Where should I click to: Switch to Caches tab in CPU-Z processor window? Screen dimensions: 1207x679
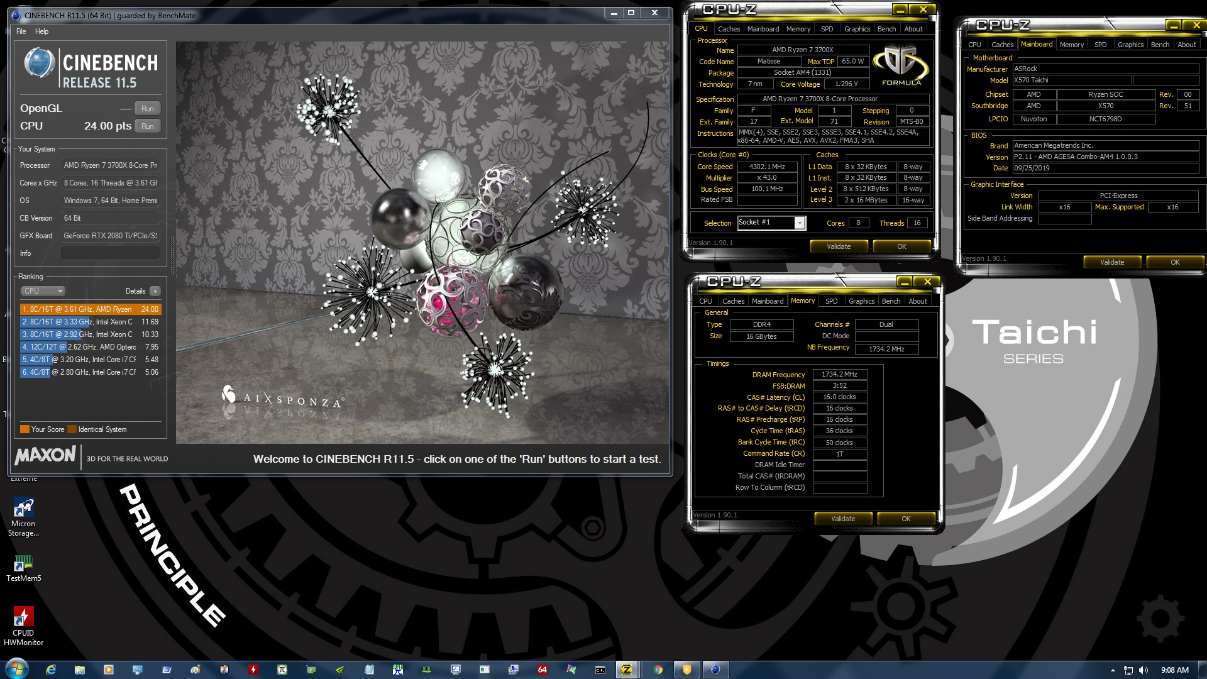point(729,29)
